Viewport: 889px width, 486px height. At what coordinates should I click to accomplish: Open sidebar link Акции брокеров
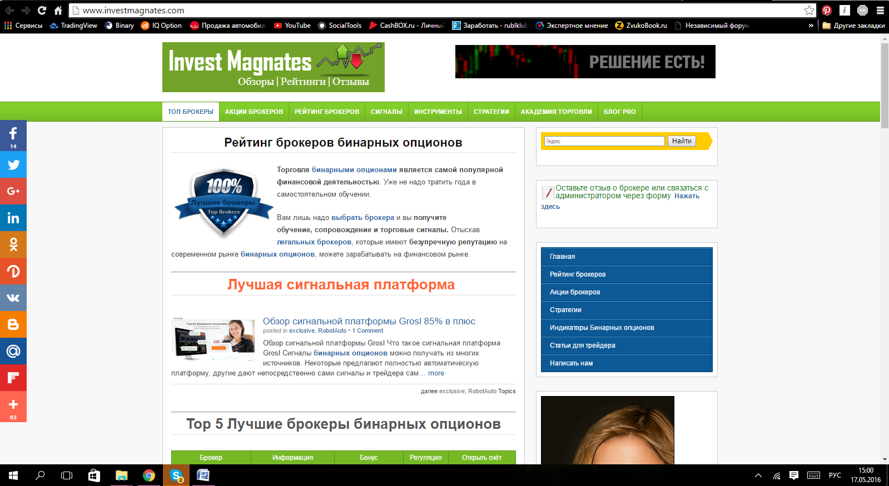click(x=627, y=292)
